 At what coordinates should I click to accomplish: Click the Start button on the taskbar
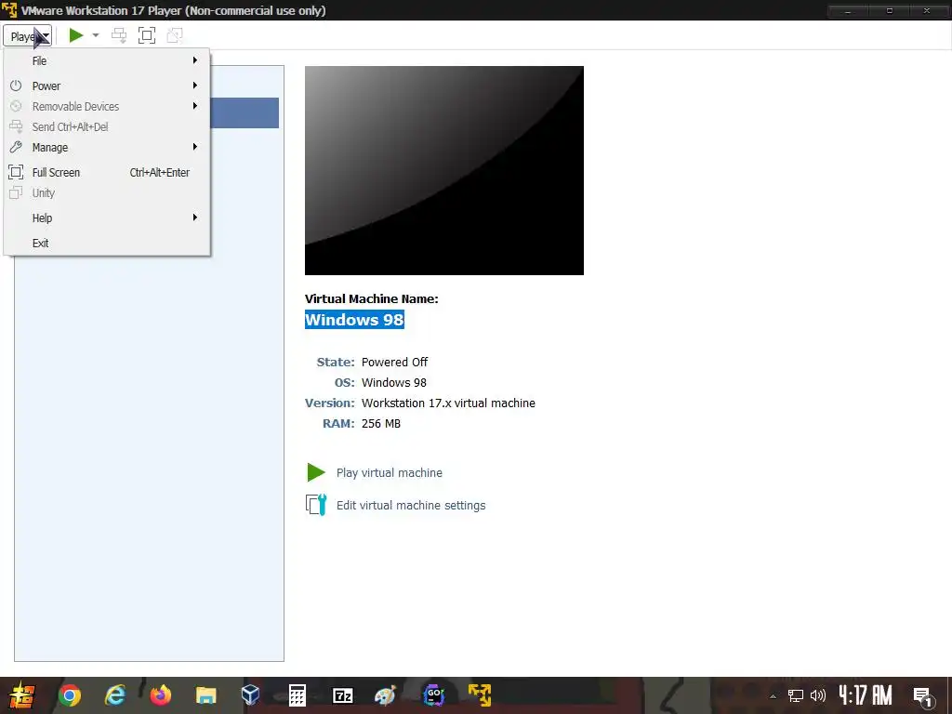point(20,695)
